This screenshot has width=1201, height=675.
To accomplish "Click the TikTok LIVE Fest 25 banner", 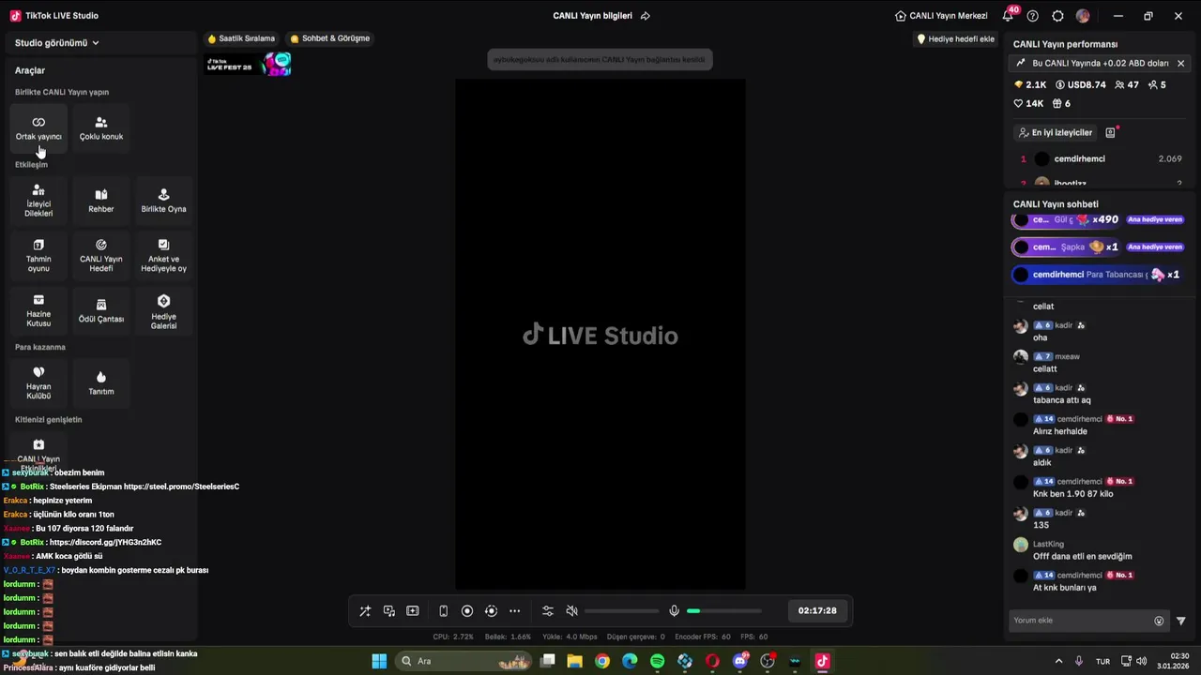I will [249, 65].
